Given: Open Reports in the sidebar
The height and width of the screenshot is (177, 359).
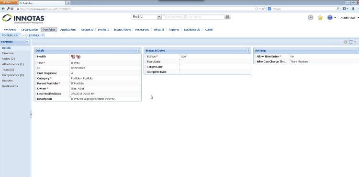Looking at the screenshot, I should point(7,81).
